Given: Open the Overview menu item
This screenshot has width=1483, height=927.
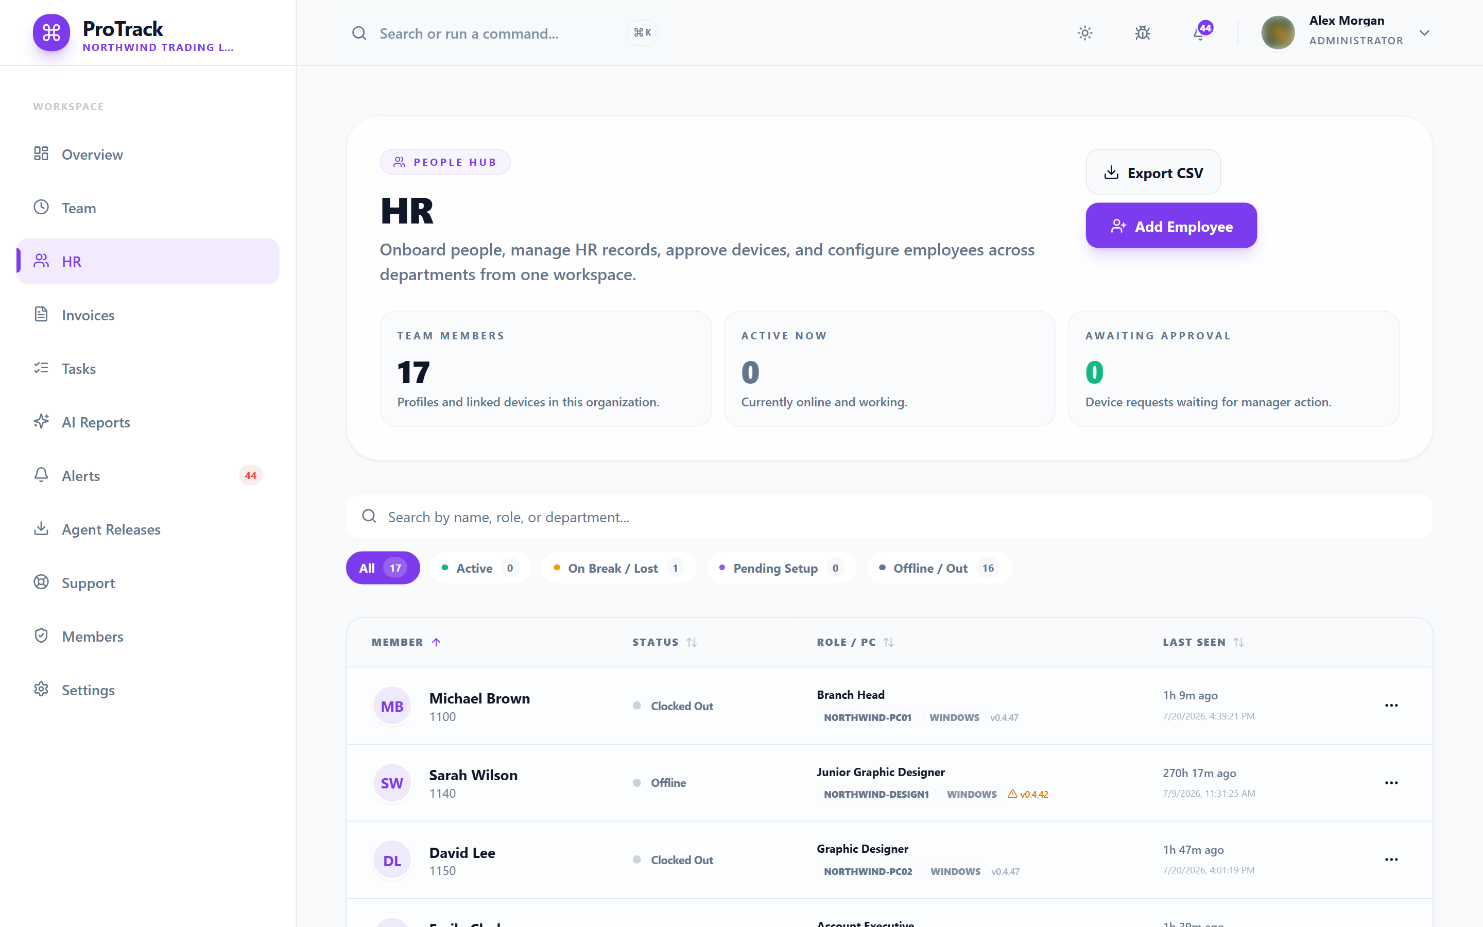Looking at the screenshot, I should pyautogui.click(x=148, y=154).
